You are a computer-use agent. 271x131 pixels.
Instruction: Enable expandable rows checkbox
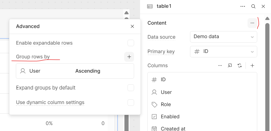coord(131,43)
